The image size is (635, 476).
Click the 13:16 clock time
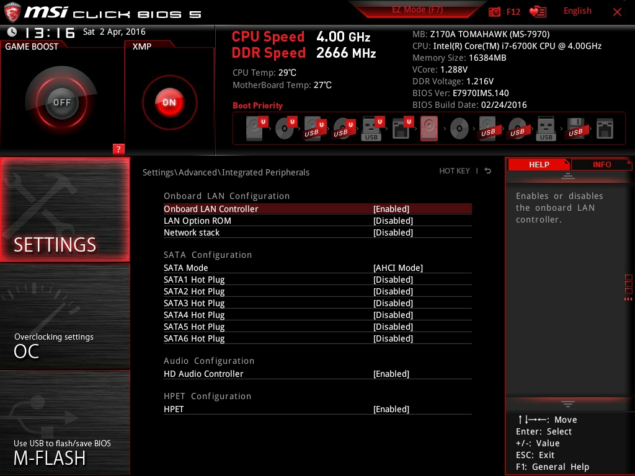click(x=50, y=32)
